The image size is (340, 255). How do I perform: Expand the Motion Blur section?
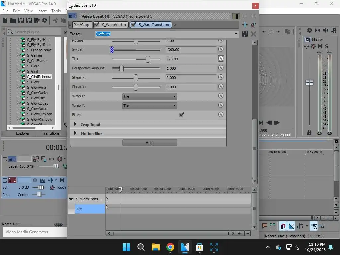pyautogui.click(x=75, y=133)
